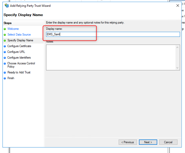Click the blue bullet beside Configure Certificate
The image size is (185, 153).
pyautogui.click(x=5, y=46)
